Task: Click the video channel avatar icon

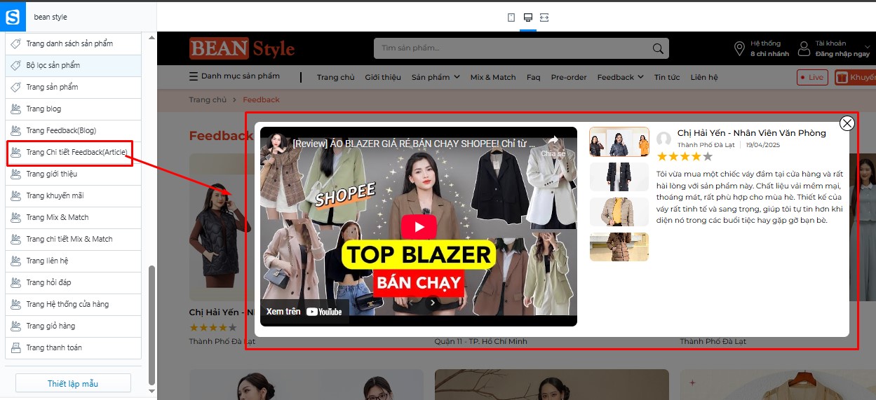Action: (x=276, y=143)
